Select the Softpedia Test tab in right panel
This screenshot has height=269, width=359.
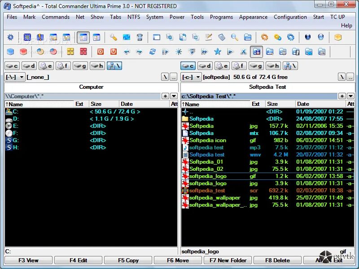pyautogui.click(x=267, y=87)
